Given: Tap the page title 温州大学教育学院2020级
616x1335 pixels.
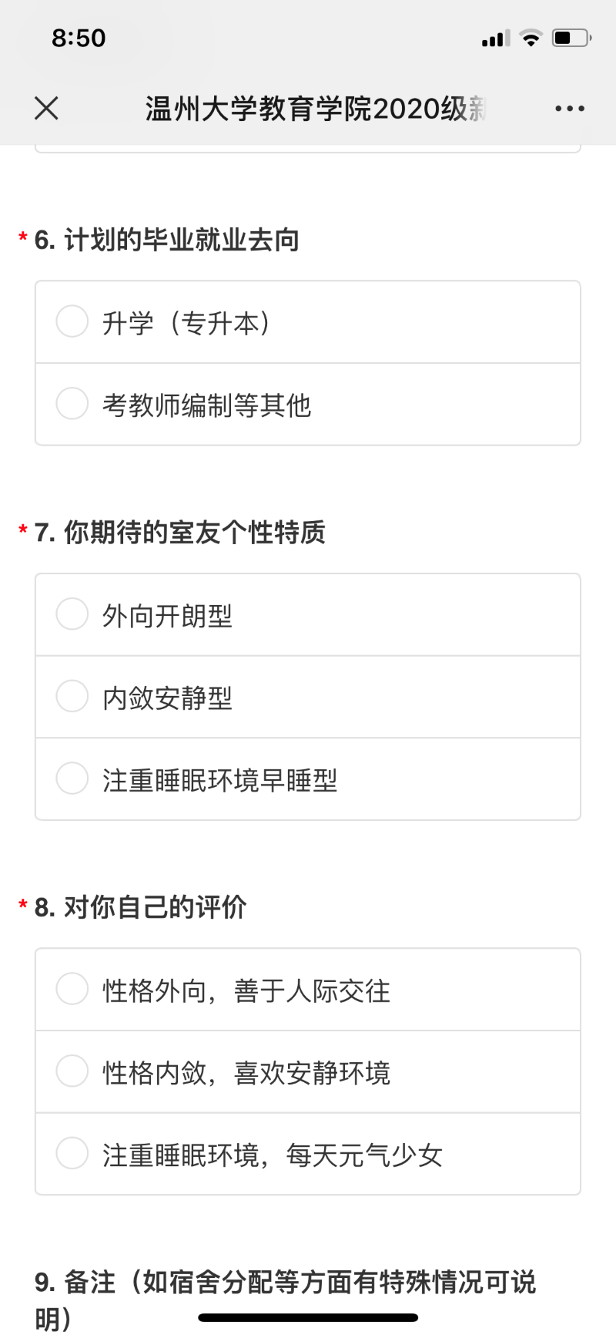Looking at the screenshot, I should coord(316,109).
